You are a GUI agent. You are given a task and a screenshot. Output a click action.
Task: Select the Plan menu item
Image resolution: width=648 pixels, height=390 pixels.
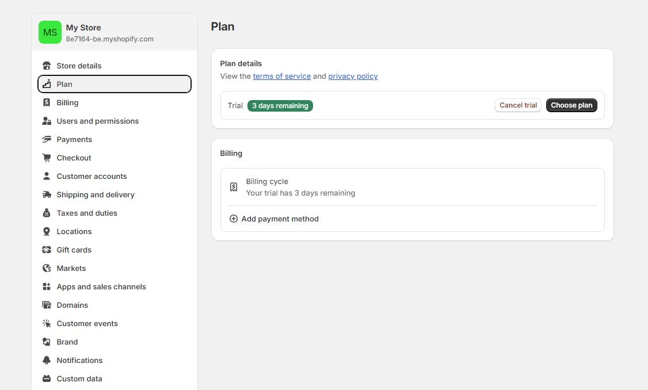(x=115, y=84)
